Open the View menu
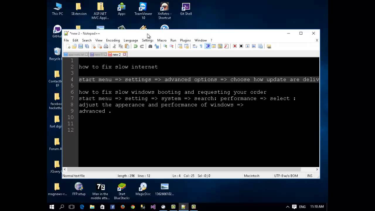 (x=99, y=40)
